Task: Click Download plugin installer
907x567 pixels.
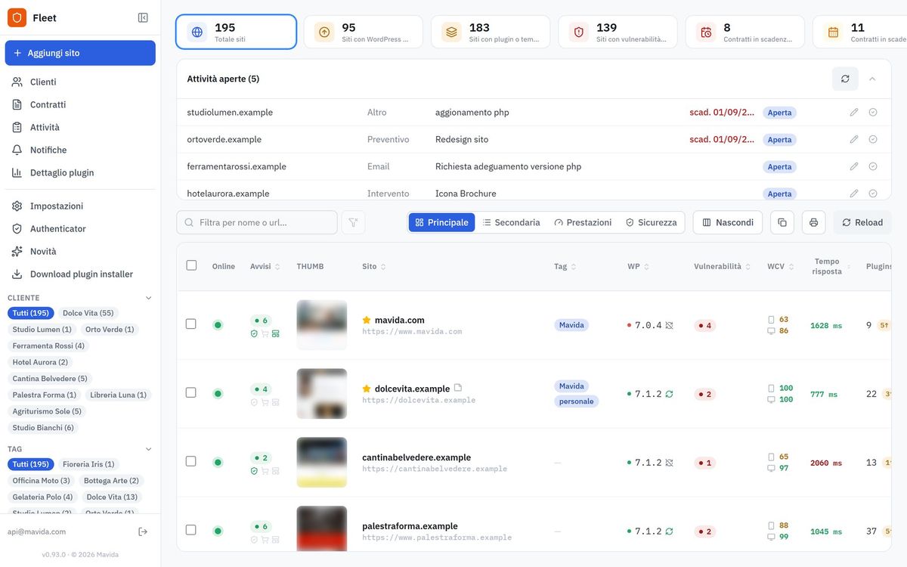Action: tap(80, 274)
